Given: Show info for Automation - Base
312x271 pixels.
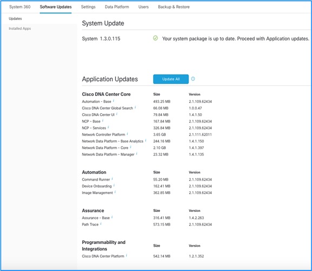Looking at the screenshot, I should (113, 101).
